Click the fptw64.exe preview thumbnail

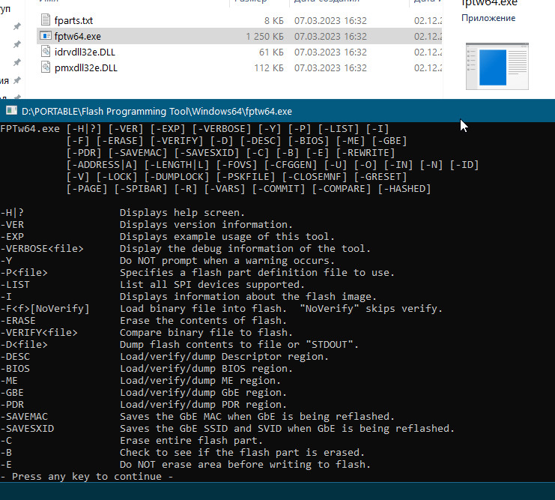[x=497, y=66]
